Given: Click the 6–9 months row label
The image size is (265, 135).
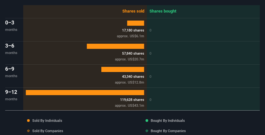Looking at the screenshot, I should click(x=11, y=72).
